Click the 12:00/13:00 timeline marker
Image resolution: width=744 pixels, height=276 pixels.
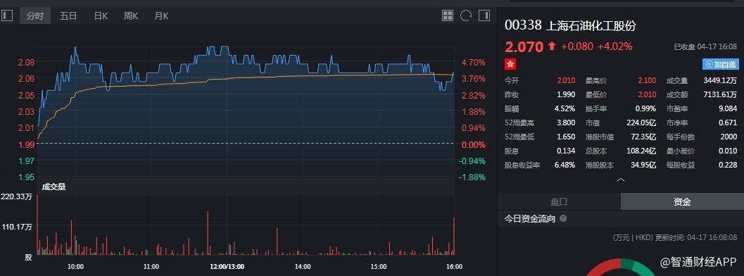click(x=227, y=267)
